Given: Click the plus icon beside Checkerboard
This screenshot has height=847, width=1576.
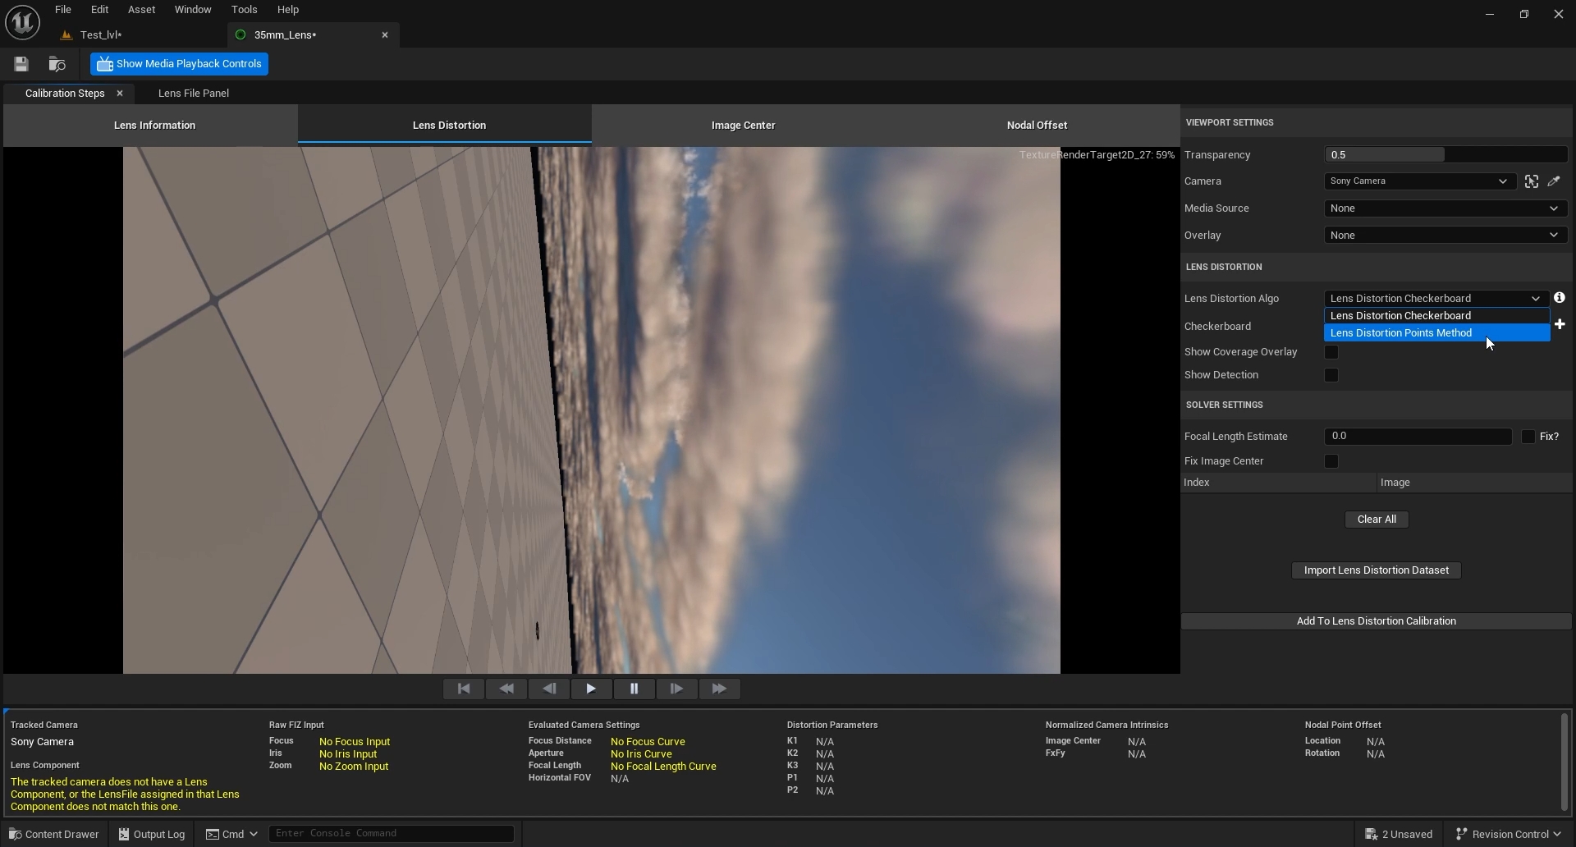Looking at the screenshot, I should pyautogui.click(x=1560, y=325).
